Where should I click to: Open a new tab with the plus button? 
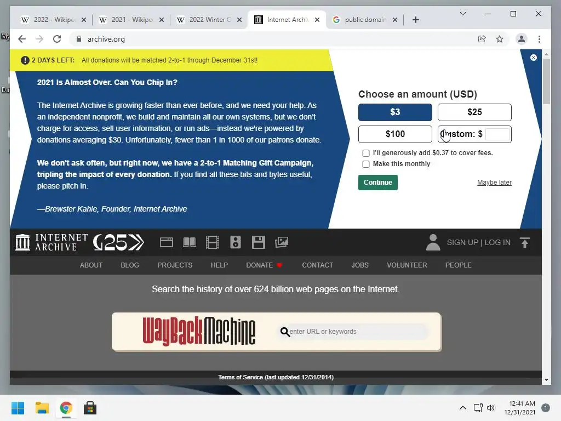[415, 20]
